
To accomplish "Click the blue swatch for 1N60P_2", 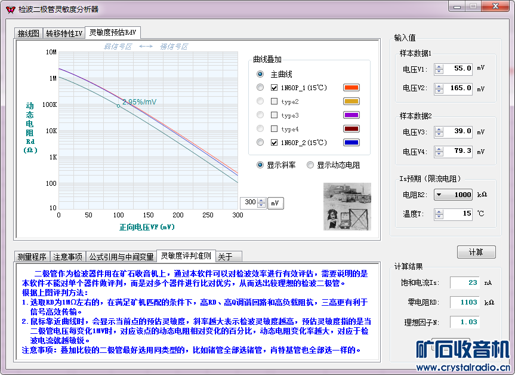I will (x=351, y=142).
